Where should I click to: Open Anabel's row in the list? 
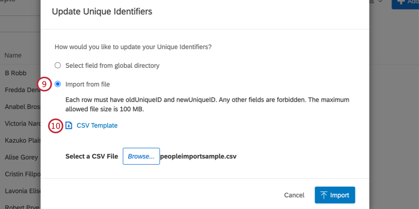(21, 107)
